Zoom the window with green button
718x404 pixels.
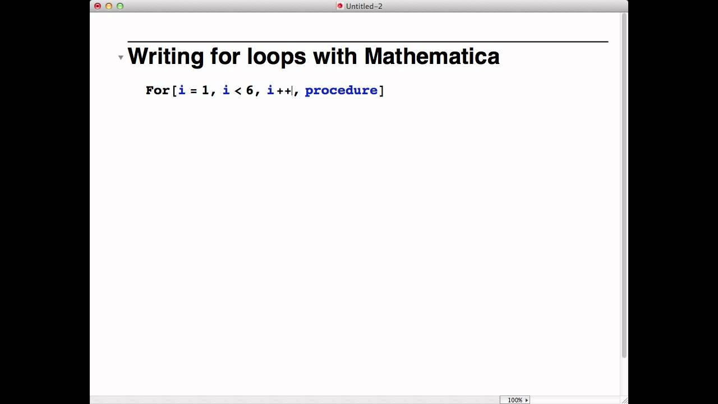click(x=120, y=6)
